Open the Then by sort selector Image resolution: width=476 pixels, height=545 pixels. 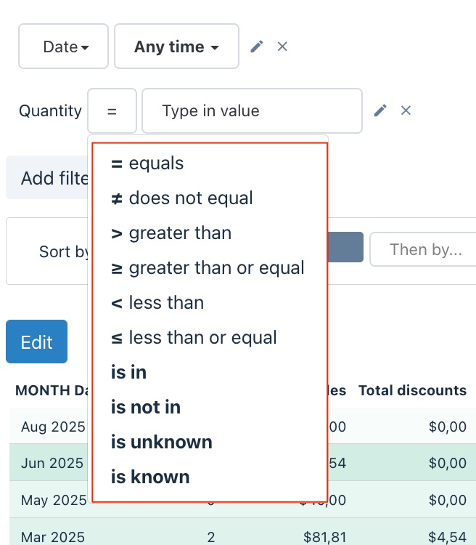[424, 250]
